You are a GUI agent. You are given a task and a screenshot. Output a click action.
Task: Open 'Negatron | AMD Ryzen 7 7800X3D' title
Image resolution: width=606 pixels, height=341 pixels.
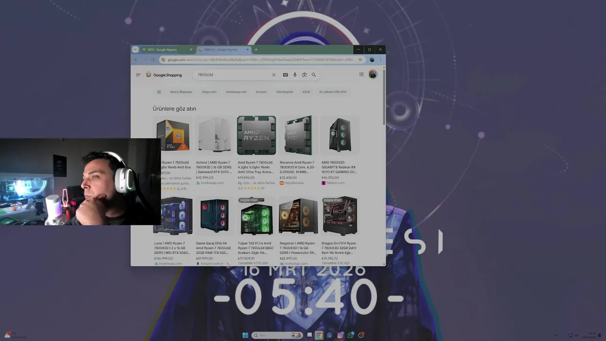[x=297, y=248]
